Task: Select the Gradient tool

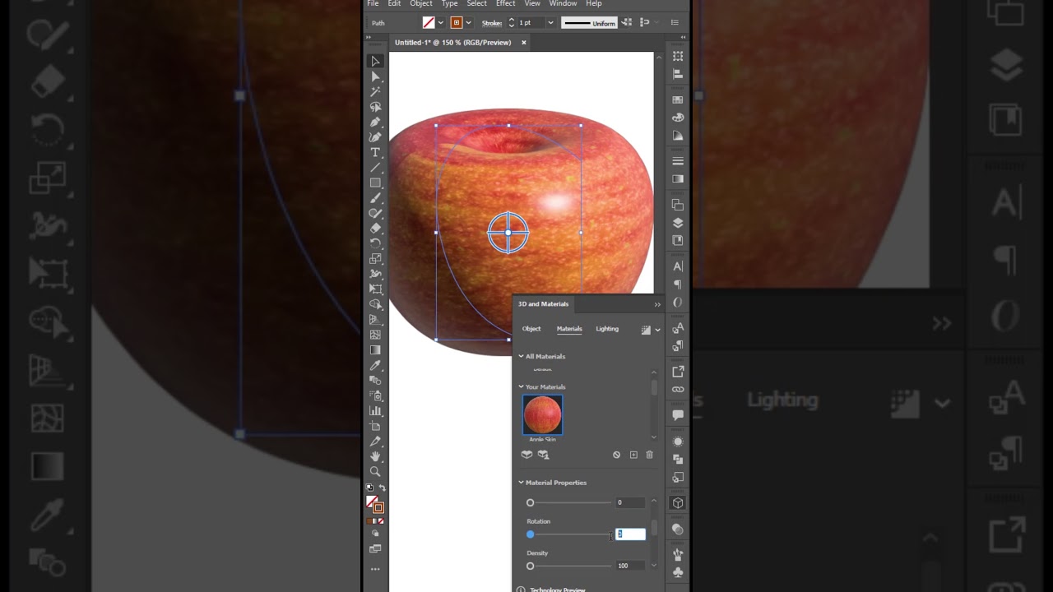Action: (375, 350)
